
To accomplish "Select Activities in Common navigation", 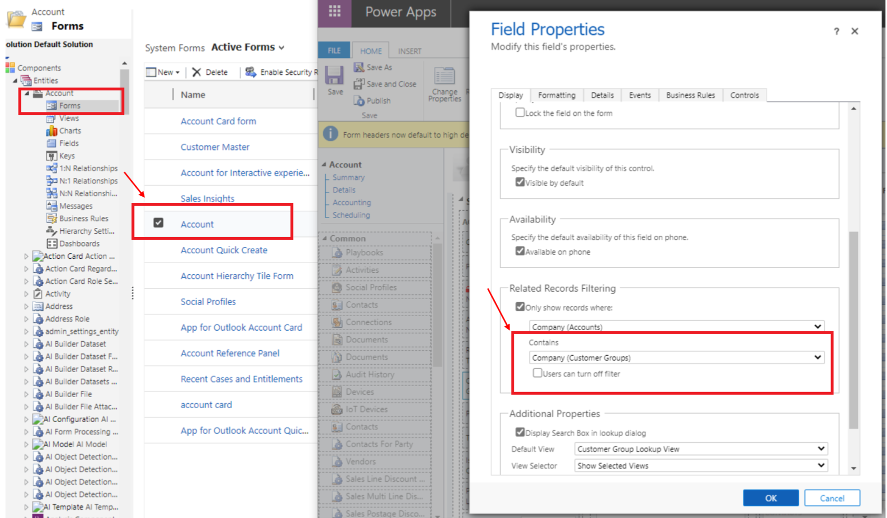I will (362, 270).
